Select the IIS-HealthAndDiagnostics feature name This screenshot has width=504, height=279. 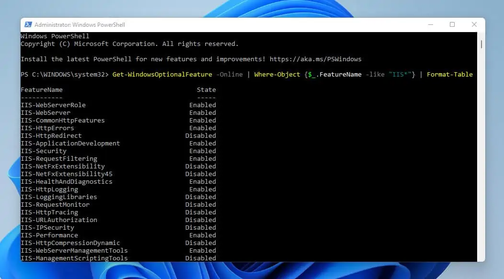67,182
